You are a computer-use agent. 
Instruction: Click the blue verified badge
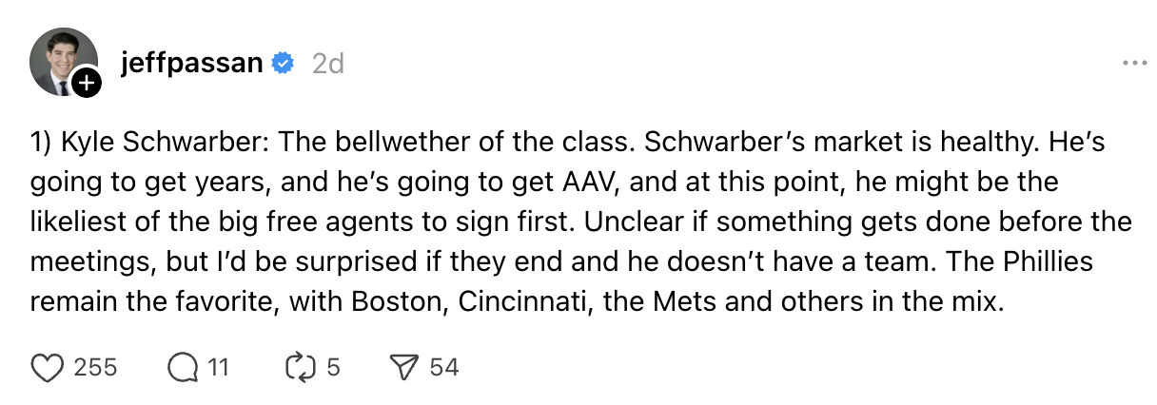(x=283, y=64)
